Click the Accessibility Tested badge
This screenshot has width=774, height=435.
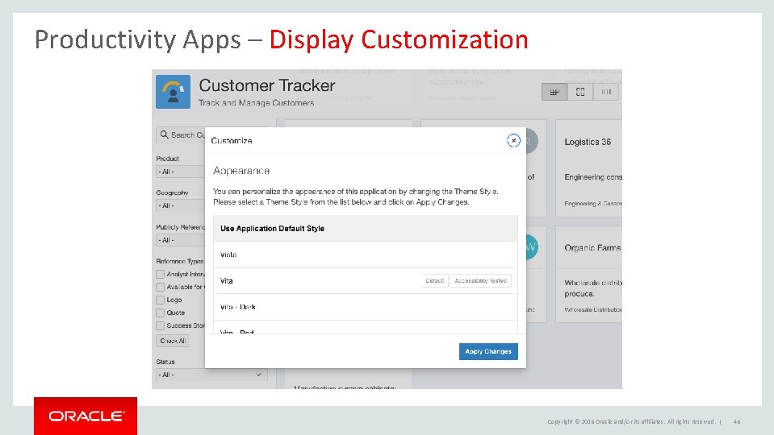point(480,281)
